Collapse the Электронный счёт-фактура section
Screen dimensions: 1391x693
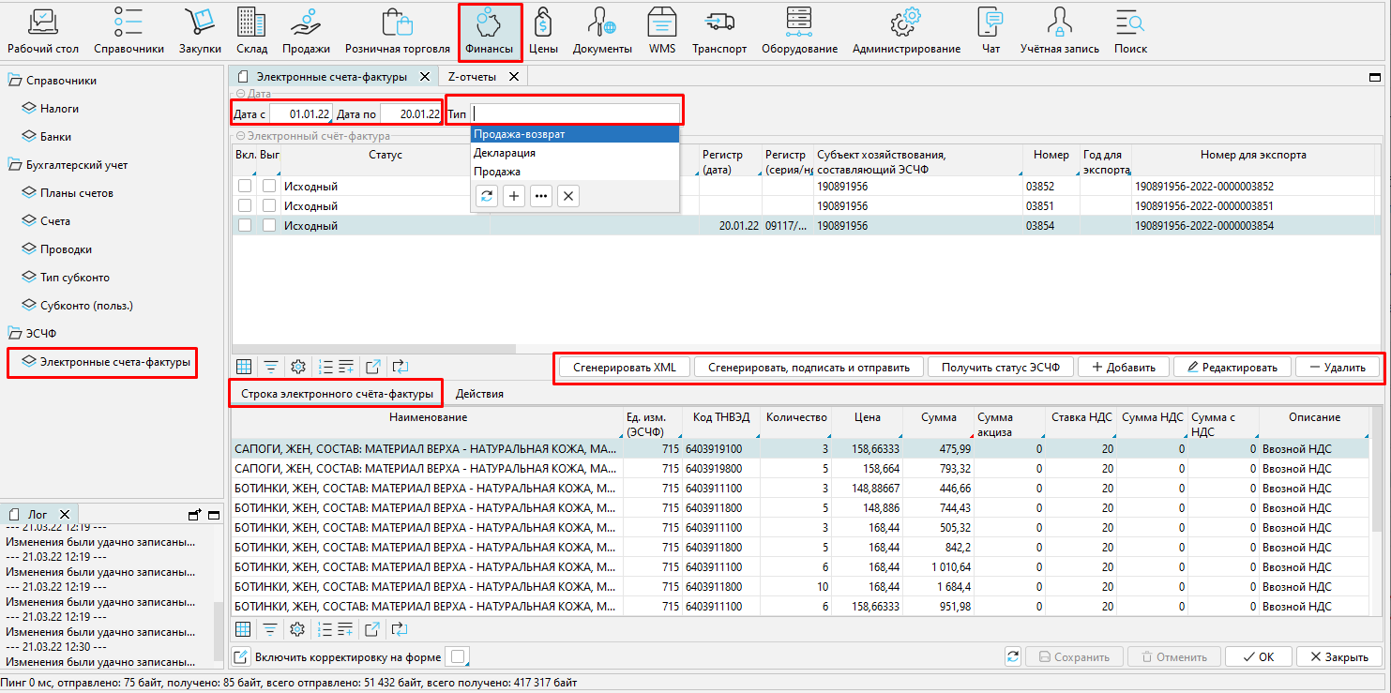(240, 136)
